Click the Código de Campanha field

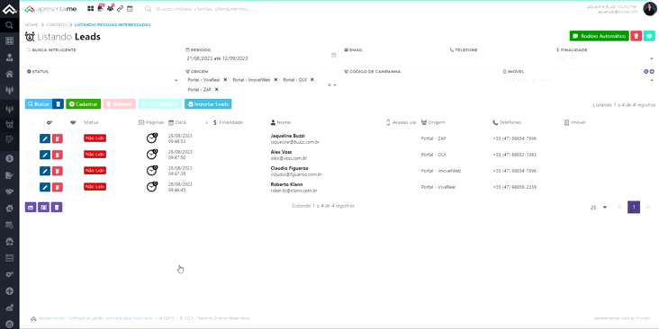tap(420, 80)
